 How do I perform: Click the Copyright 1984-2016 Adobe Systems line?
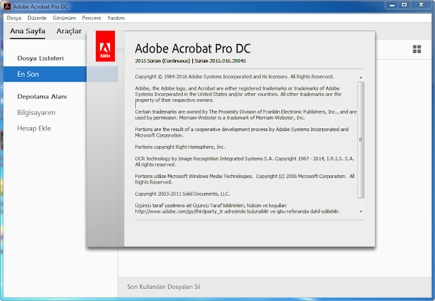(x=234, y=77)
